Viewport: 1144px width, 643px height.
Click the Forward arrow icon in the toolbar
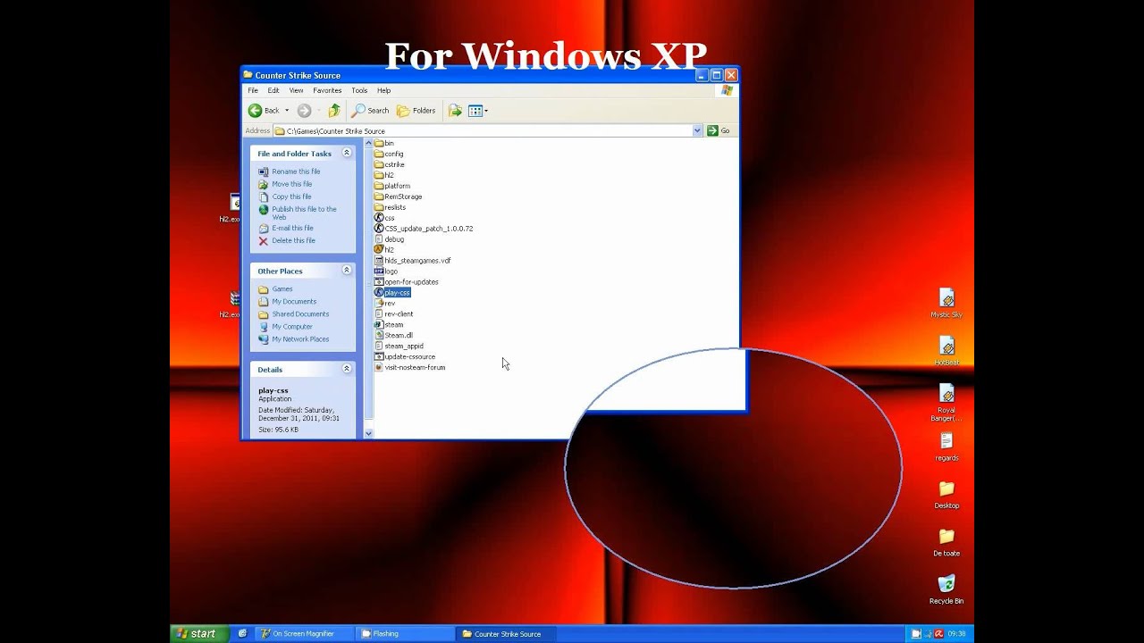[x=304, y=111]
